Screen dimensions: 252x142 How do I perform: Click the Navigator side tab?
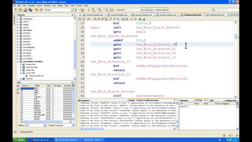pos(14,20)
